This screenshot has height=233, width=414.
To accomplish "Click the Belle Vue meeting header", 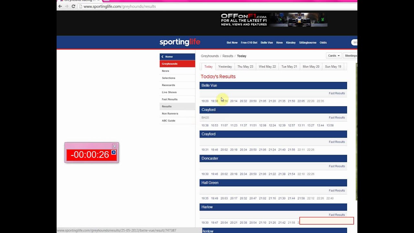I will point(273,85).
